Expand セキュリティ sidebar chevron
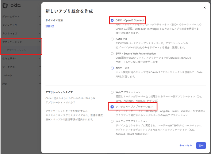This screenshot has height=154, width=211. point(40,58)
